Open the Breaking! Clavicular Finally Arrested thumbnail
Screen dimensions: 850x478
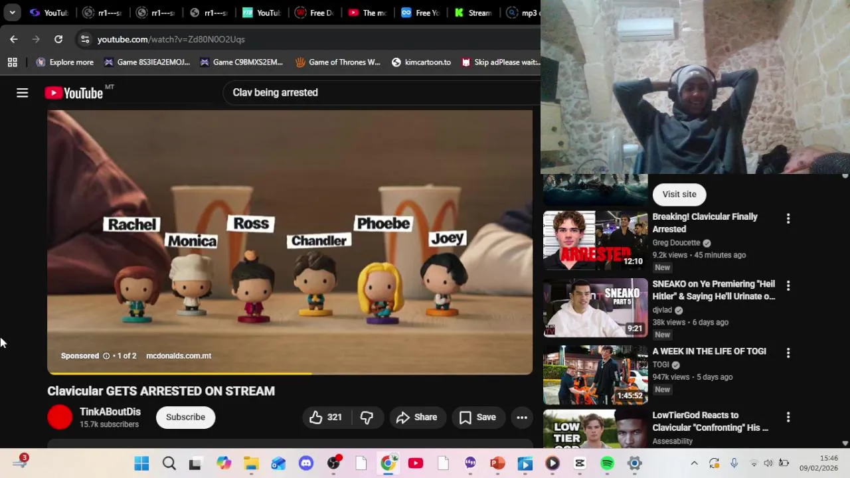tap(596, 240)
